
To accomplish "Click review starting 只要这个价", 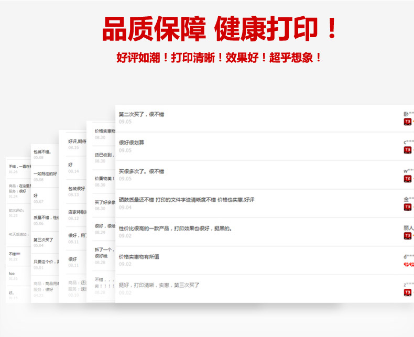I will [46, 262].
